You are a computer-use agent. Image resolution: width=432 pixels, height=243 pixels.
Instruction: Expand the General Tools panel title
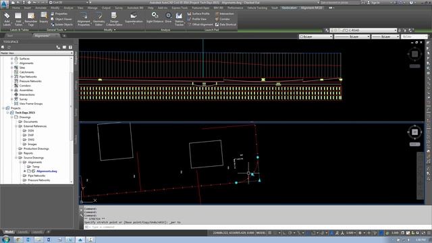point(56,30)
